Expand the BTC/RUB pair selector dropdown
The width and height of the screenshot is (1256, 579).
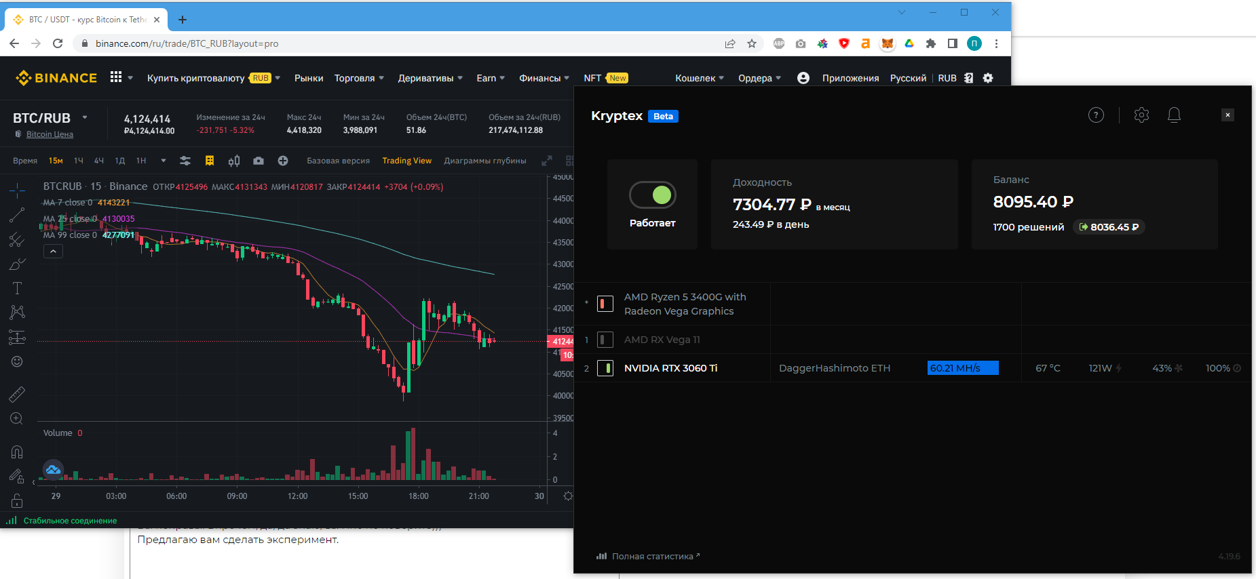[x=85, y=117]
